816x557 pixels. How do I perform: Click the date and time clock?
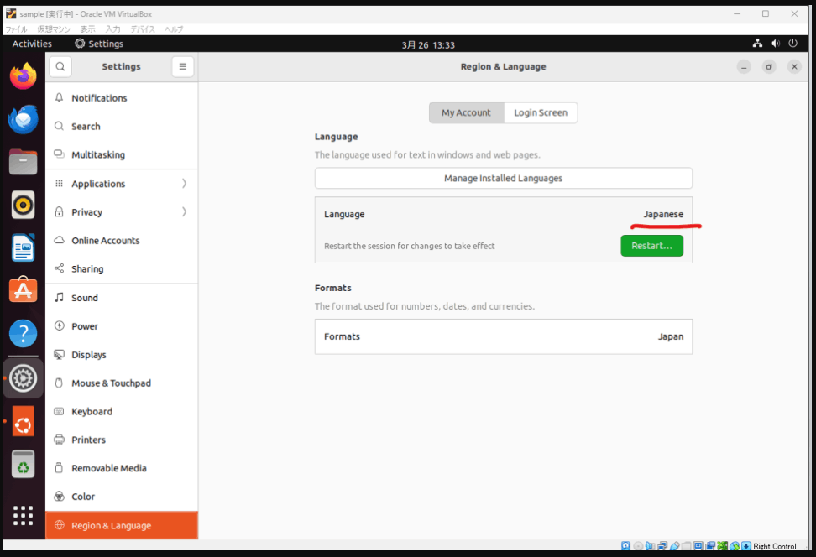tap(428, 45)
